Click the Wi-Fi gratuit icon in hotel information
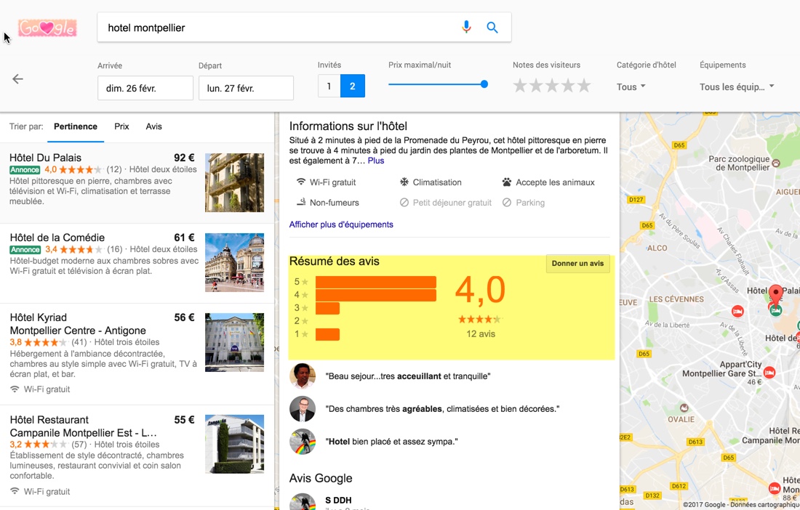The image size is (800, 510). (301, 182)
